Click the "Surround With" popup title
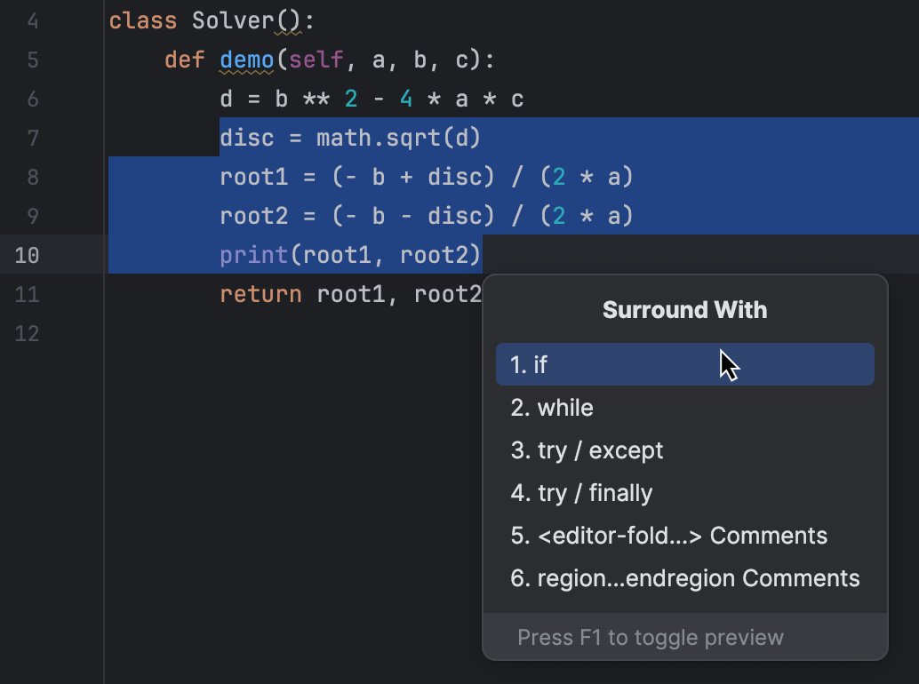The height and width of the screenshot is (684, 919). tap(684, 310)
